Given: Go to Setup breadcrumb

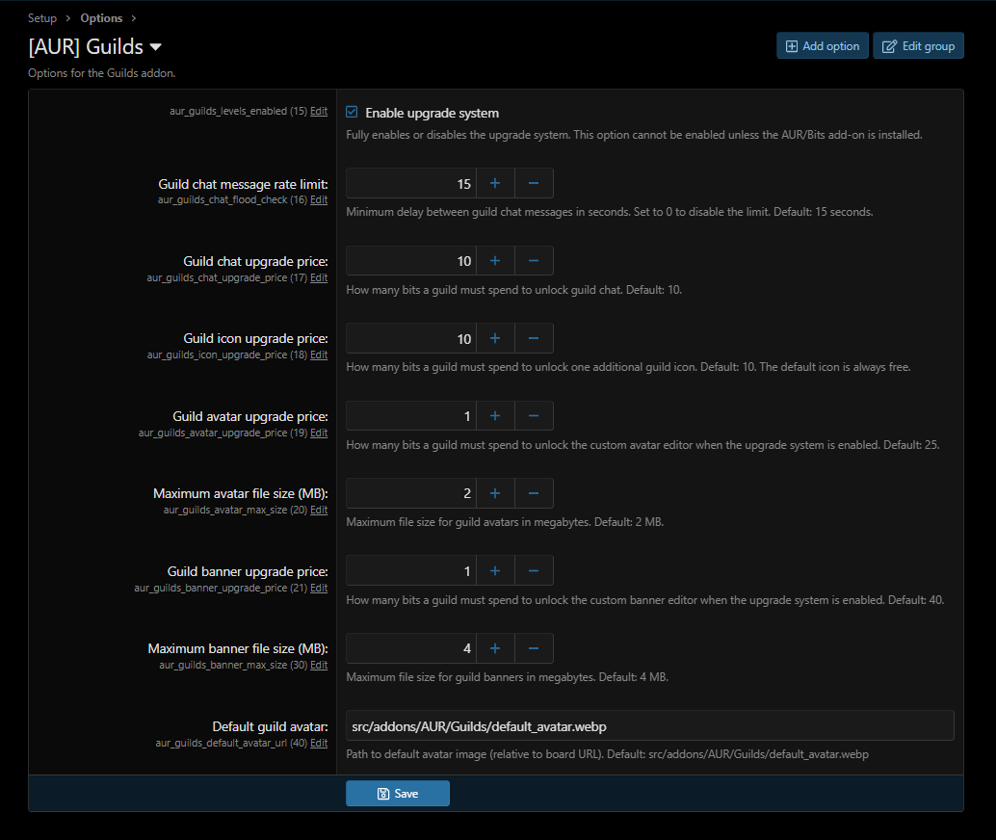Looking at the screenshot, I should coord(42,17).
